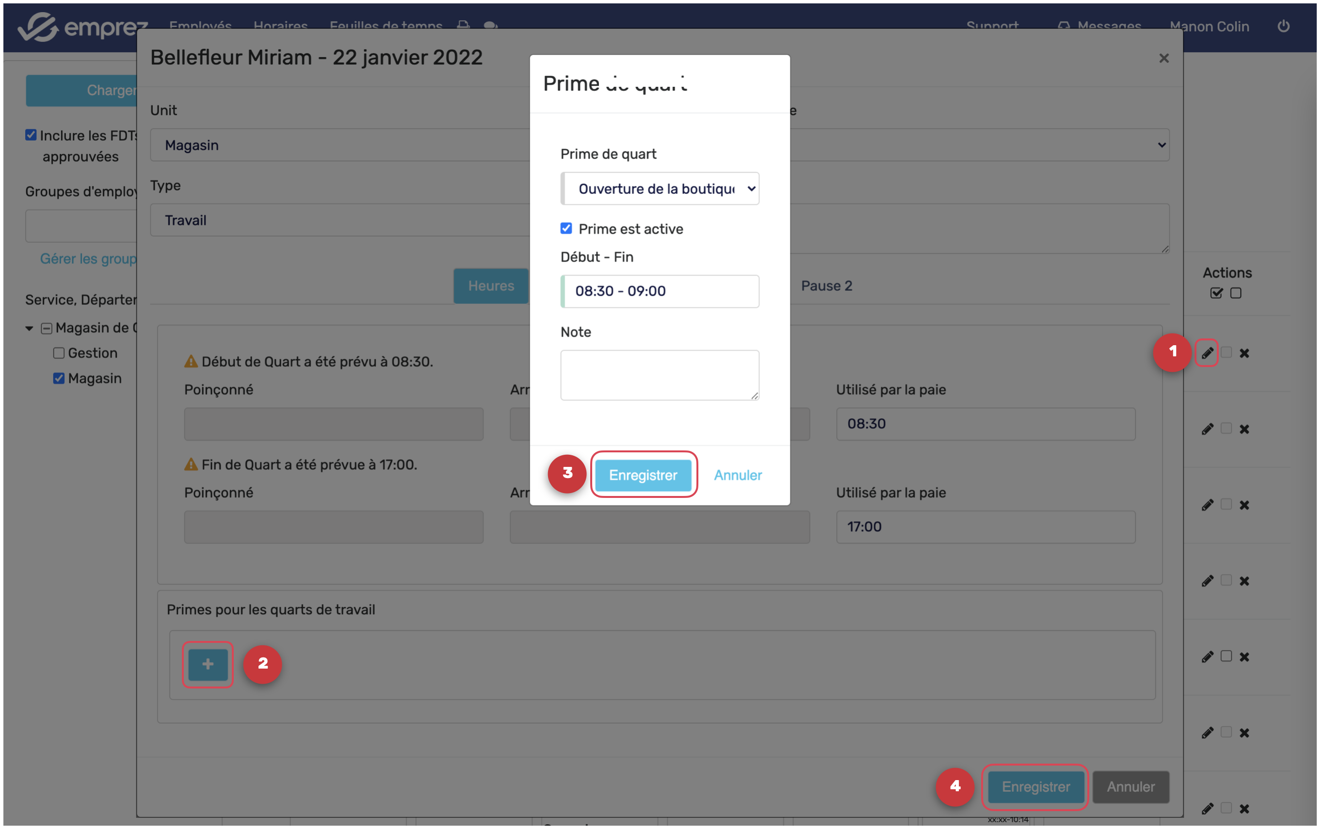The width and height of the screenshot is (1324, 831).
Task: Click the delete X icon in the last row
Action: pyautogui.click(x=1244, y=809)
